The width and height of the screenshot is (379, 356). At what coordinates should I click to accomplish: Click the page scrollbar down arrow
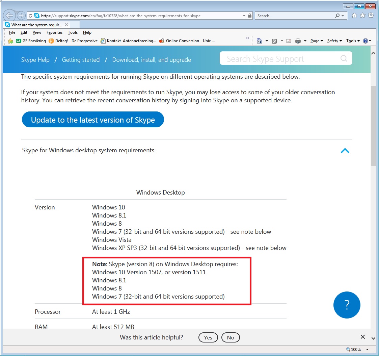373,338
